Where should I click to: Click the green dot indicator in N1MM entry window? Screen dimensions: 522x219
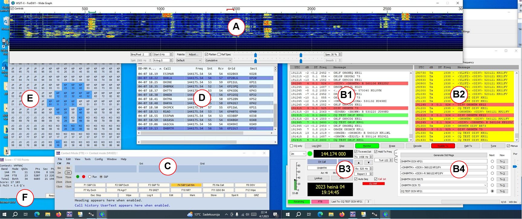78,177
